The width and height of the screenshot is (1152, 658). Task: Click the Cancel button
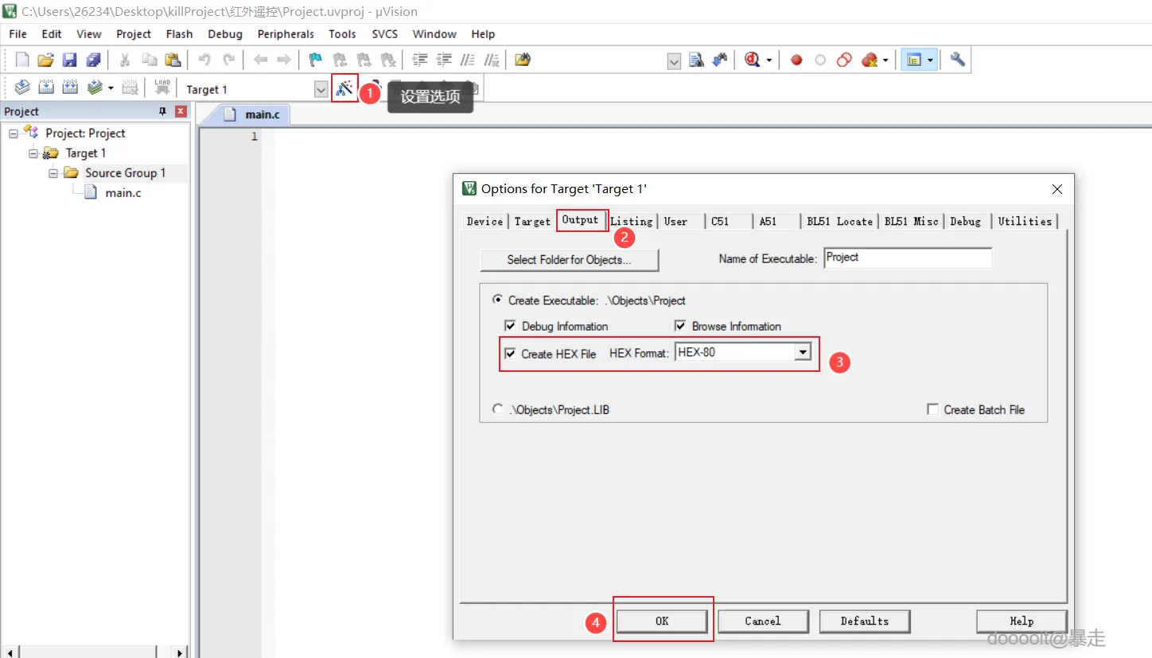(x=763, y=621)
